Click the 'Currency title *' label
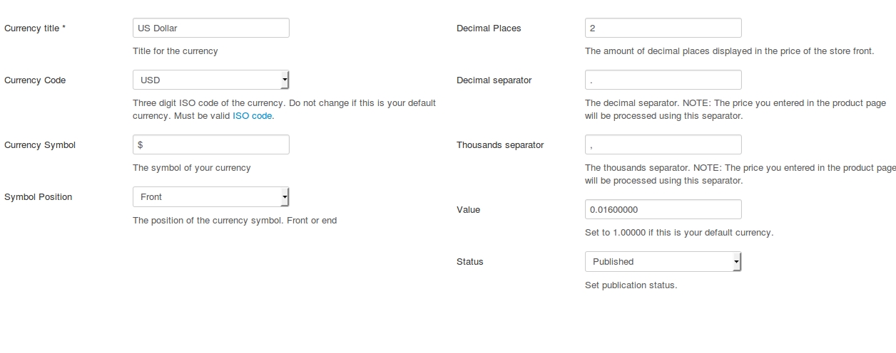The image size is (896, 353). tap(35, 28)
